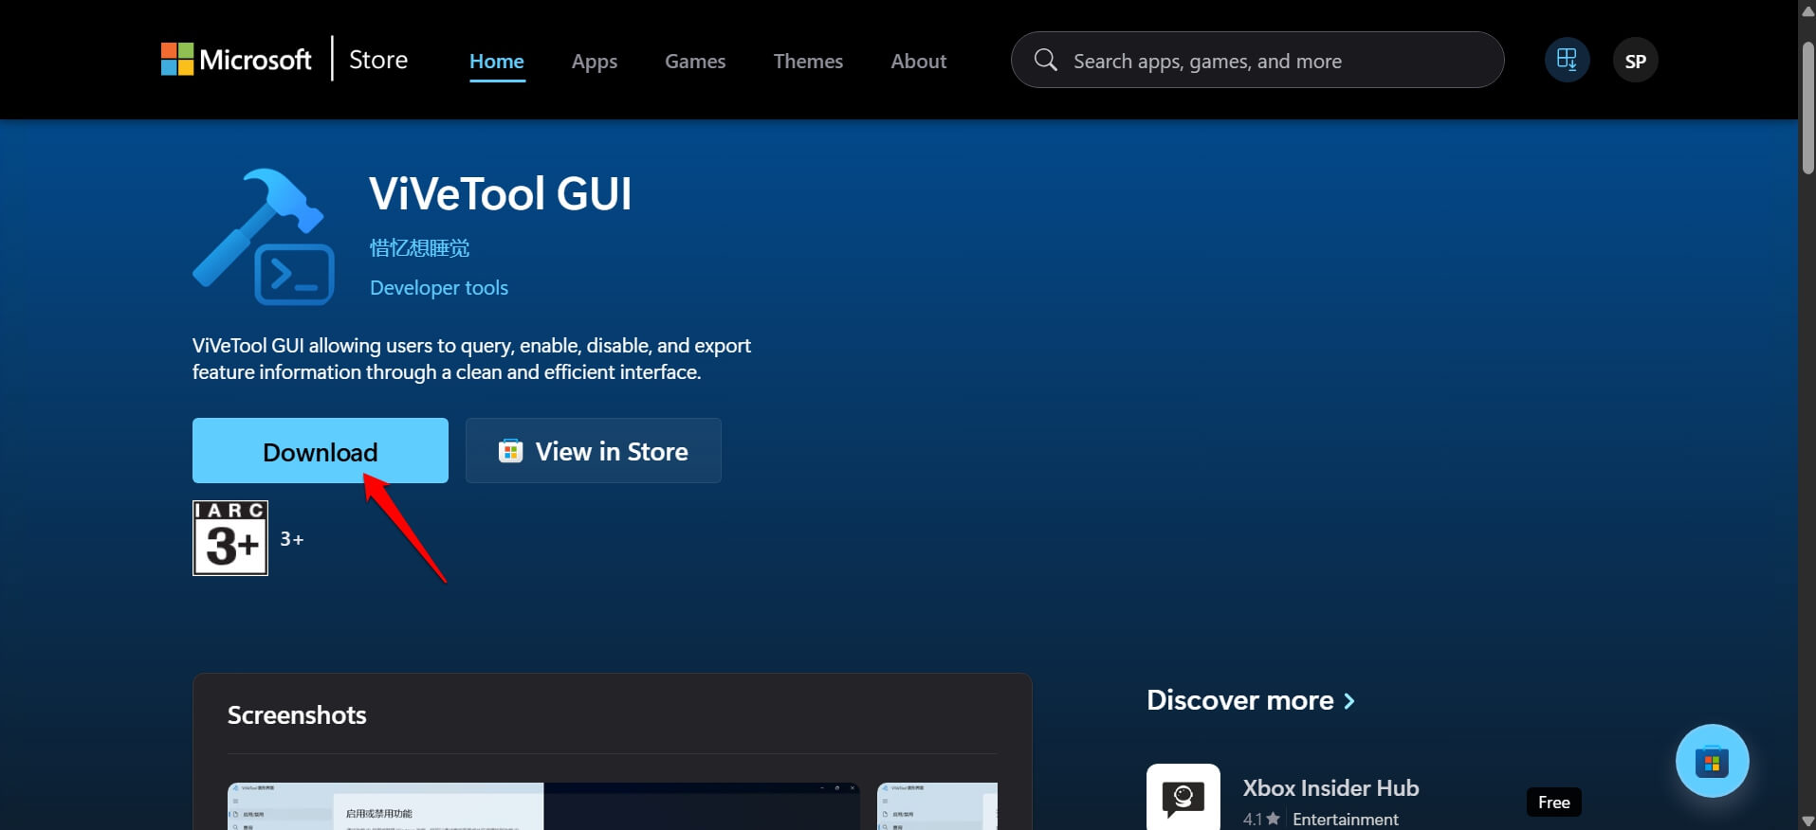The width and height of the screenshot is (1816, 830).
Task: Open the Store home link
Action: click(378, 60)
